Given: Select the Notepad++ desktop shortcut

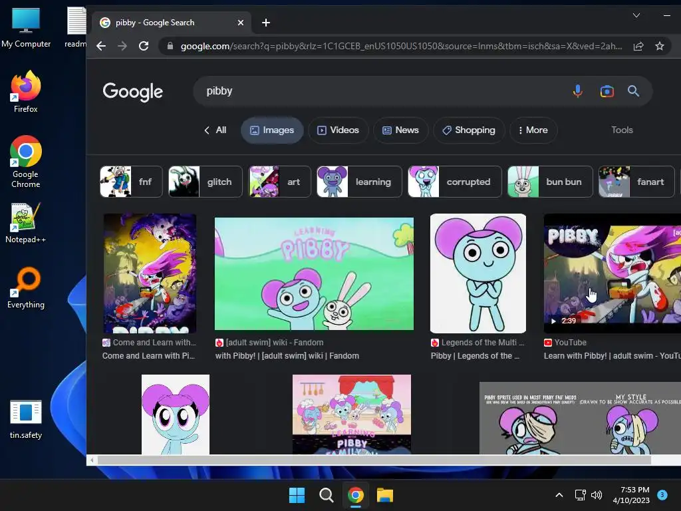Looking at the screenshot, I should (x=26, y=223).
